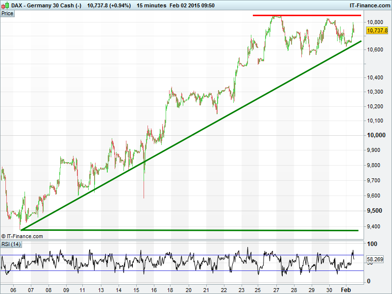Click the Feb label on date axis
Image resolution: width=392 pixels, height=294 pixels.
[346, 290]
